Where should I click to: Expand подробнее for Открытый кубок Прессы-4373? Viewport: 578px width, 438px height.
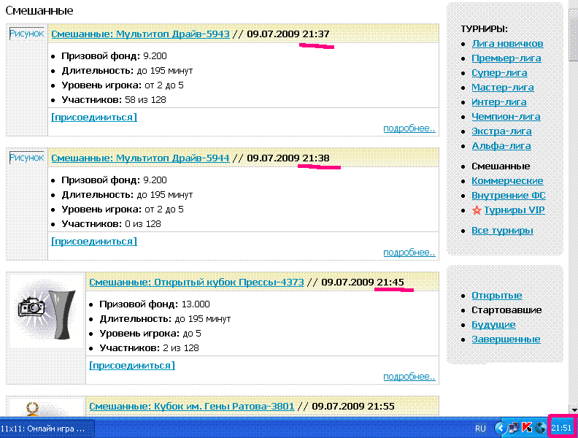point(409,377)
